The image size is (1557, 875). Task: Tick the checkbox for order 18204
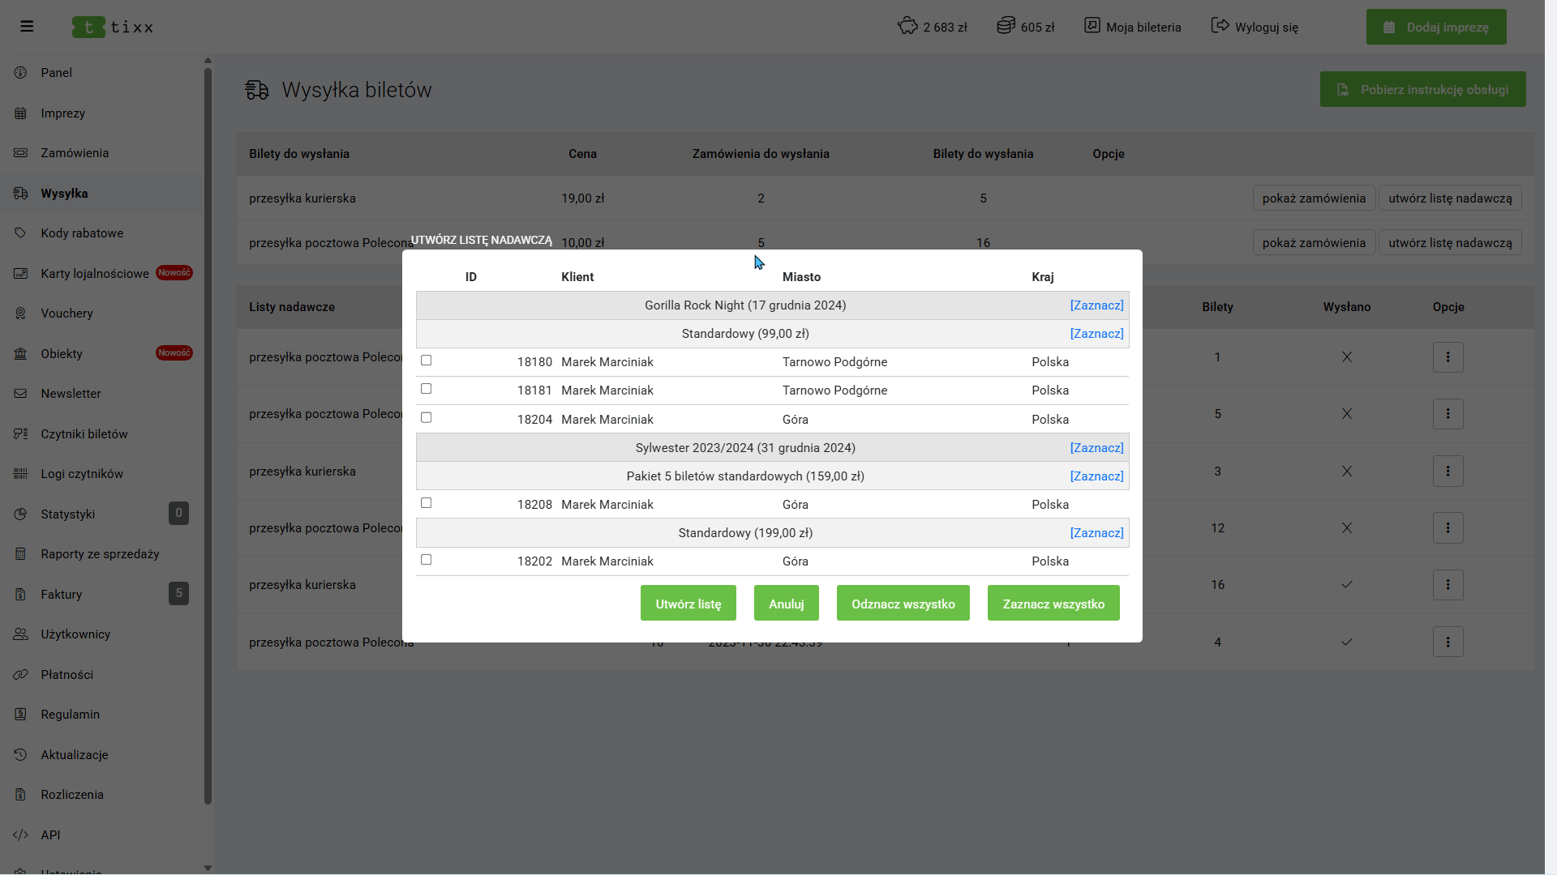point(426,418)
